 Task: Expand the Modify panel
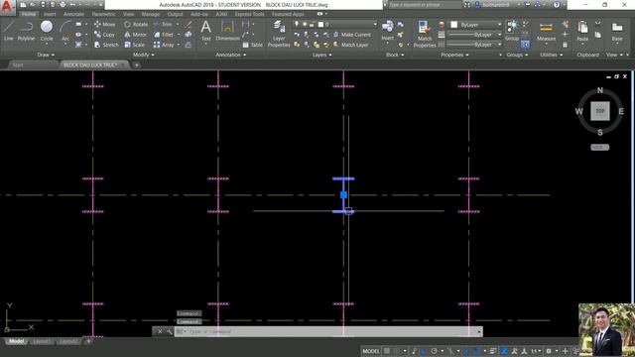tap(143, 55)
